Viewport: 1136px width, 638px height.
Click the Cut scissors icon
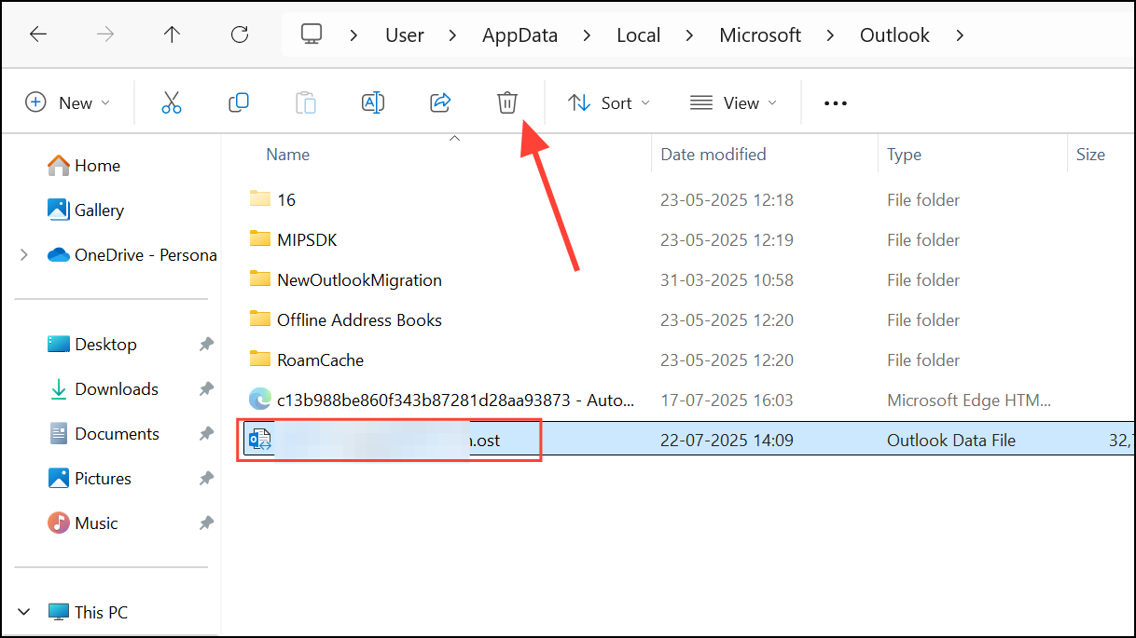point(172,102)
